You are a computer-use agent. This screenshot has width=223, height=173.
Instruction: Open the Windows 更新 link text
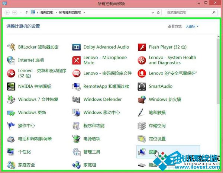[32, 112]
